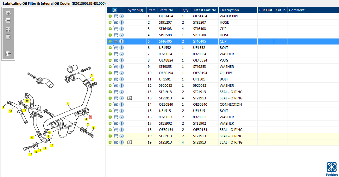
Task: Show info for UF1515 BOLT
Action: point(122,111)
